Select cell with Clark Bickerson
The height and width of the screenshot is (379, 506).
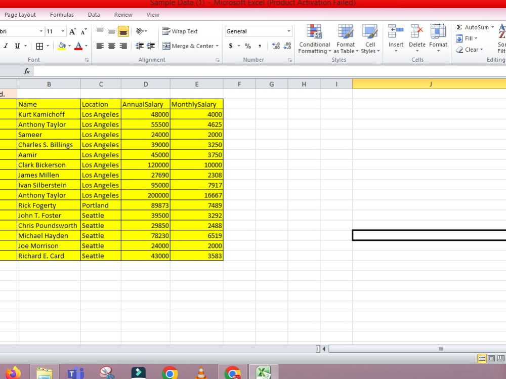[x=49, y=165]
